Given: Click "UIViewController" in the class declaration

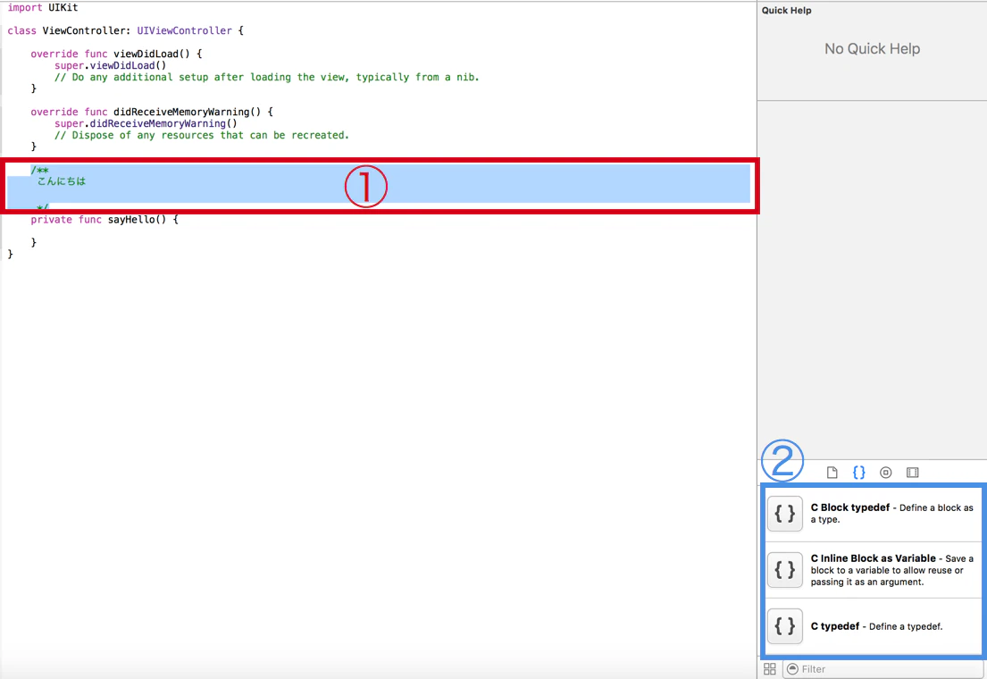Looking at the screenshot, I should (x=184, y=30).
